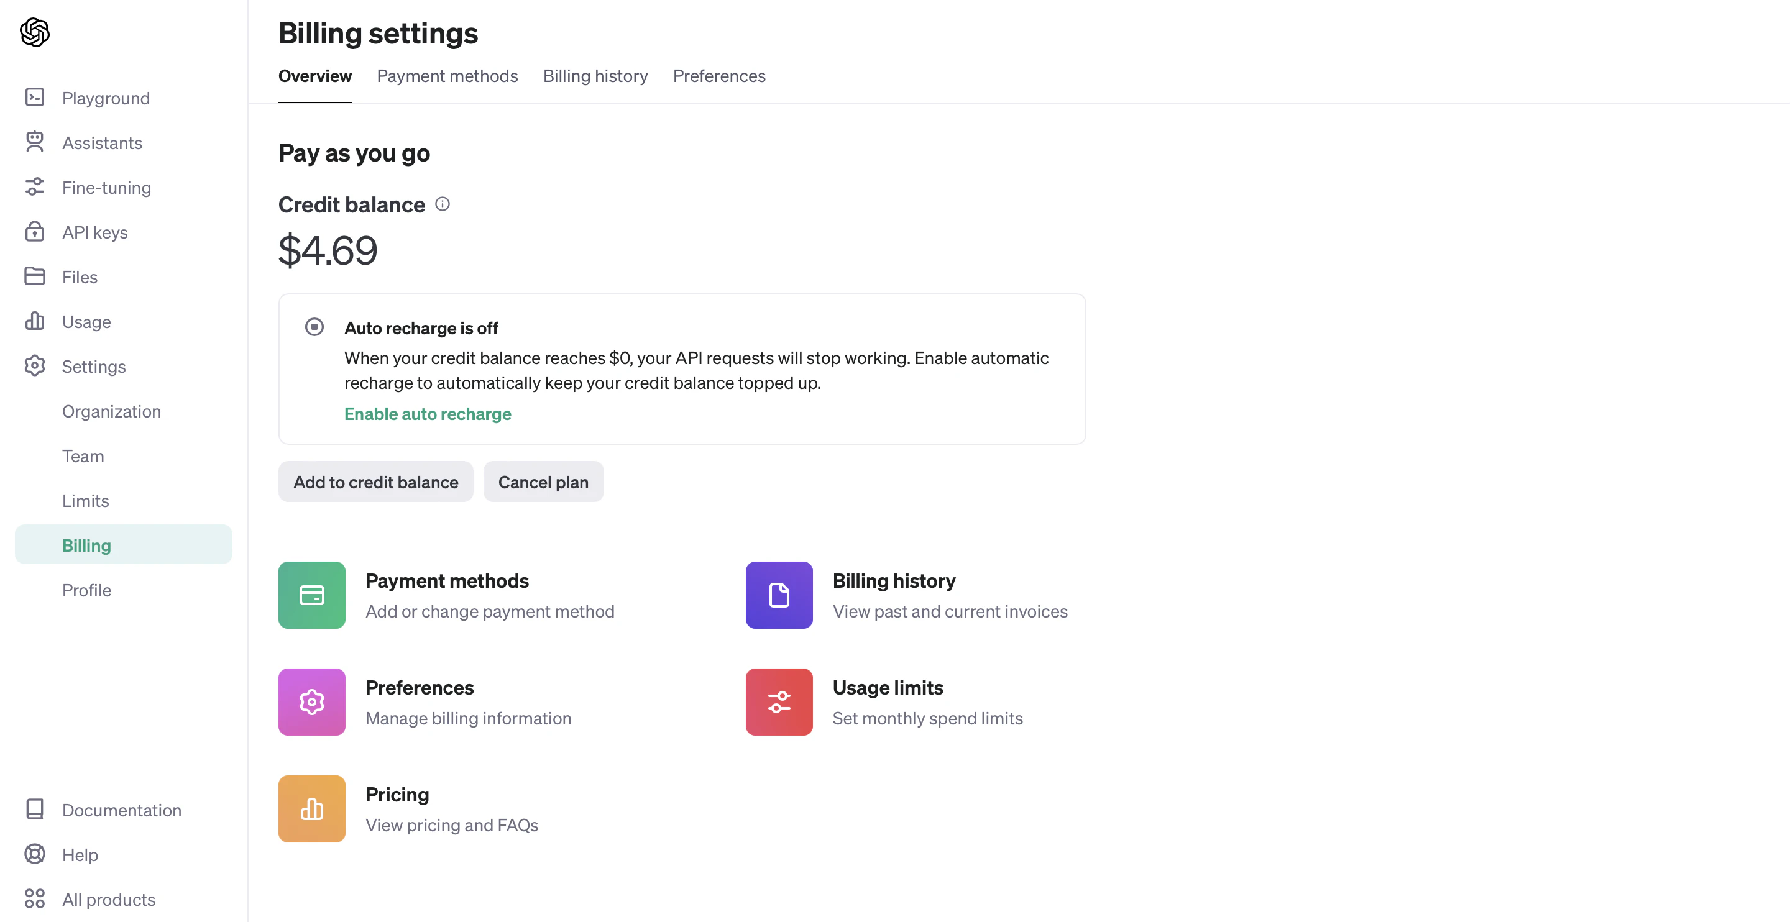Open the Preferences tab
The image size is (1790, 922).
(719, 76)
